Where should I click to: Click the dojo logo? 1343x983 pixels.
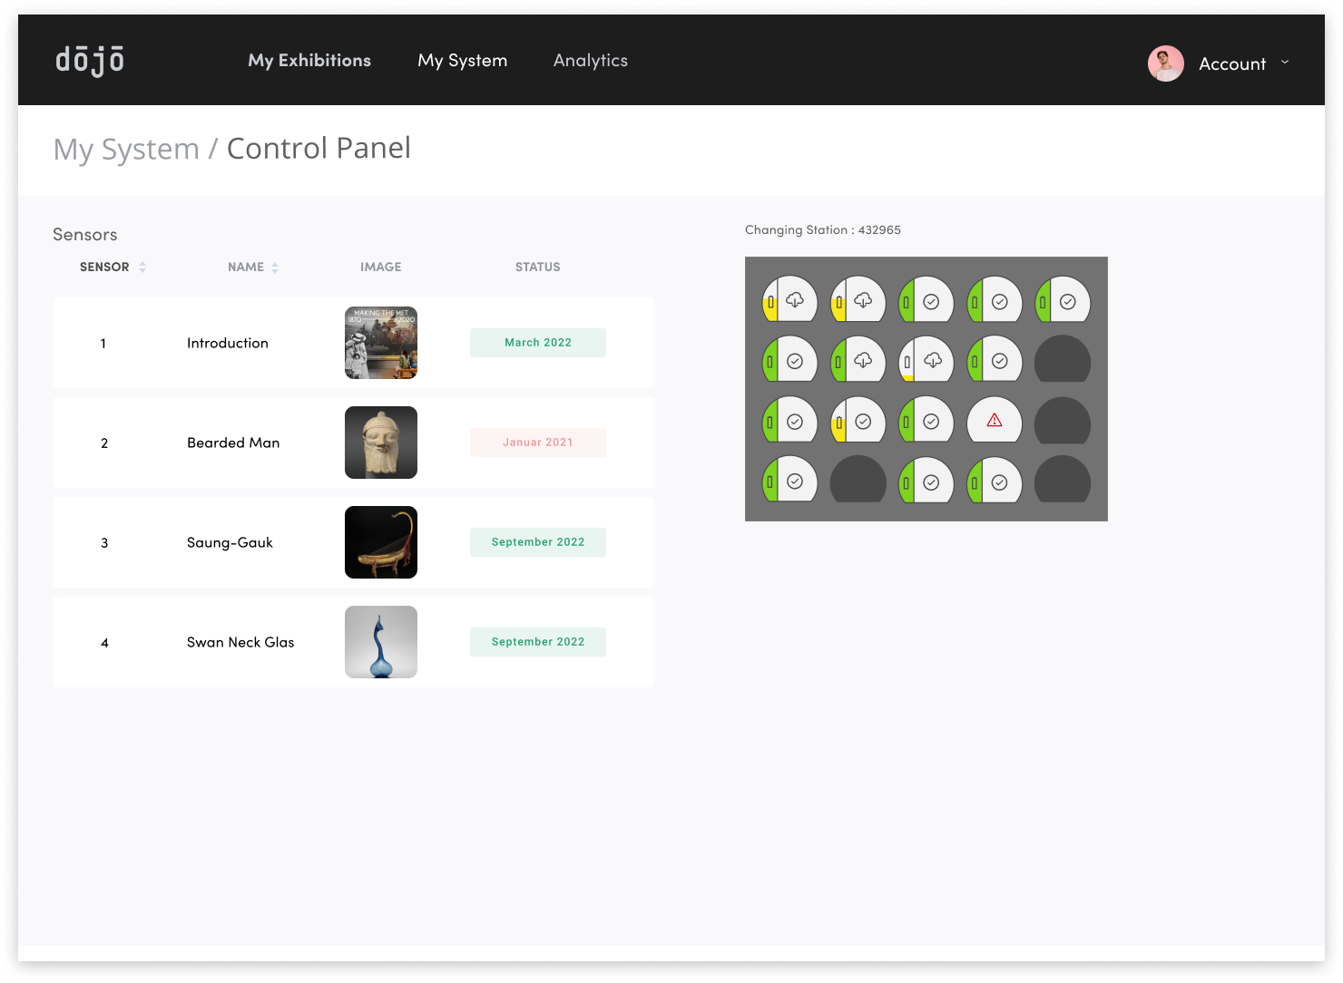coord(90,61)
